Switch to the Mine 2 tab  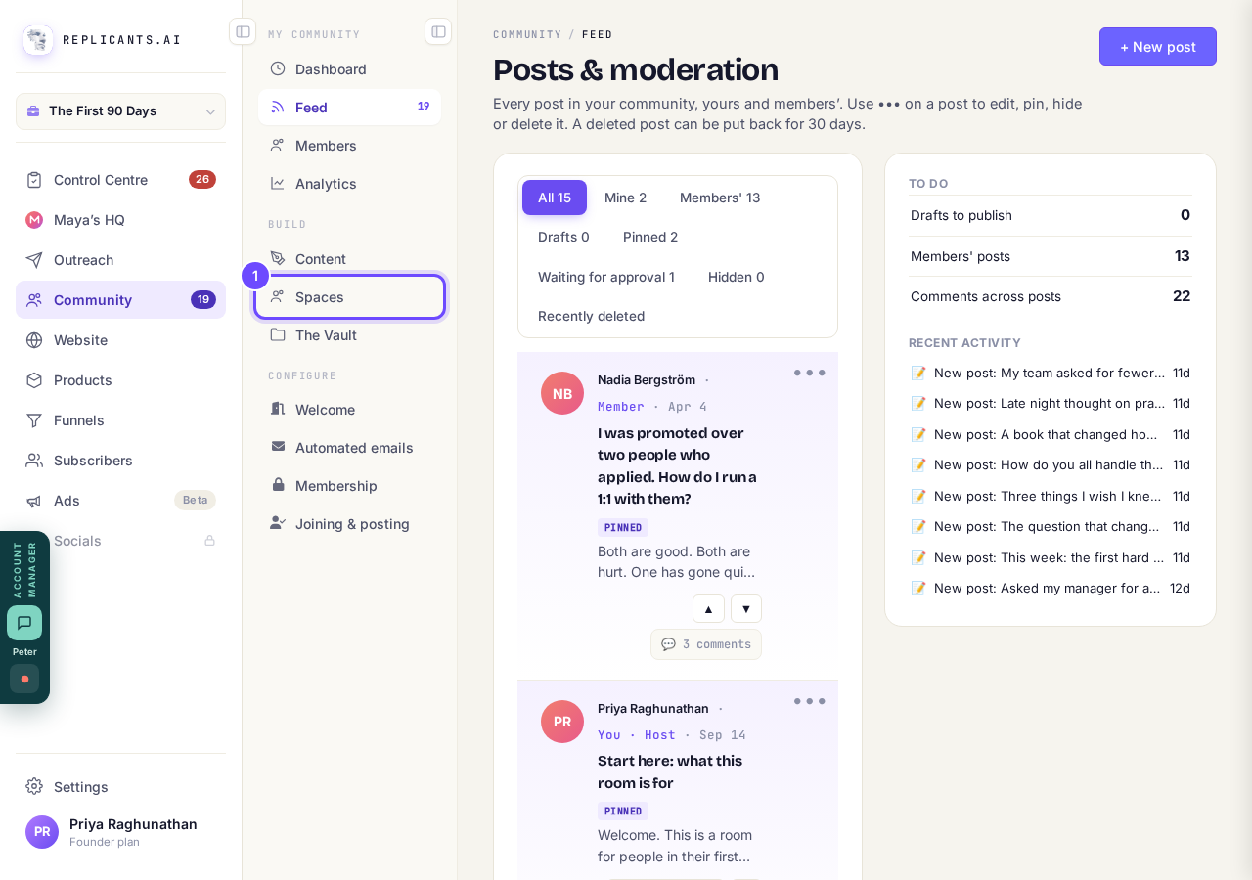pyautogui.click(x=626, y=198)
